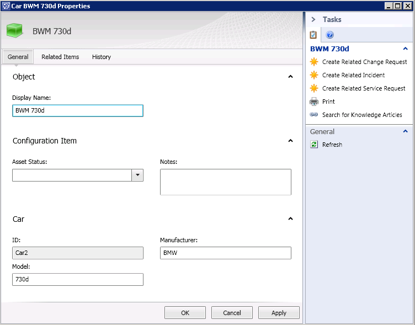Image resolution: width=415 pixels, height=325 pixels.
Task: Open the blue help question mark icon
Action: point(330,35)
